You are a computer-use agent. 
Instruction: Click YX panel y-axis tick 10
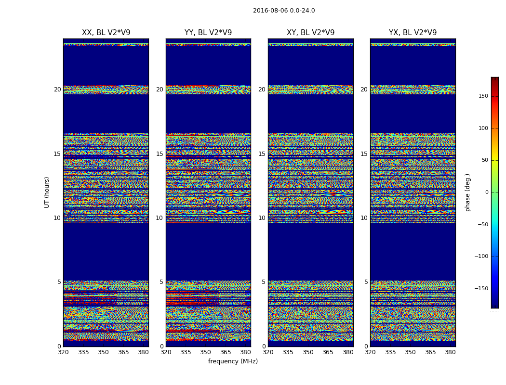(364, 218)
